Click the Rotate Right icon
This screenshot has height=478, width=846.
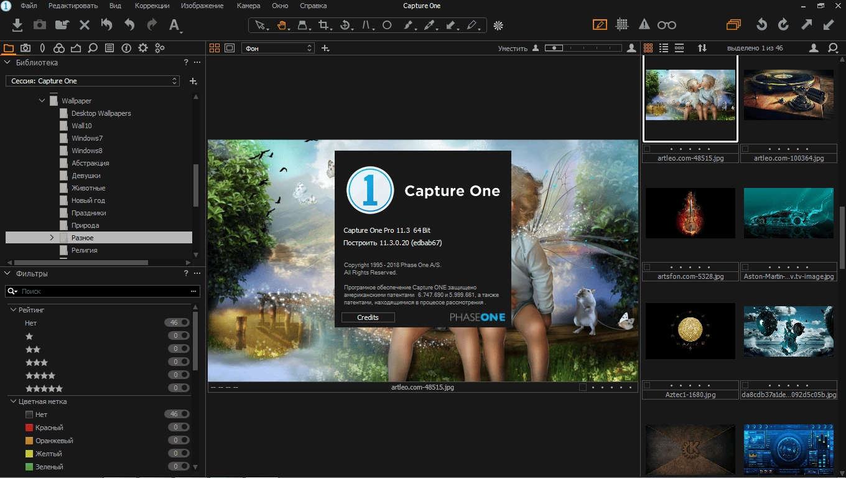[x=784, y=25]
